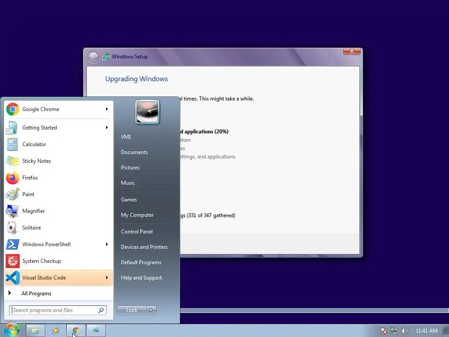Screen dimensions: 449x337
Task: Open the Paint palette icon
Action: pyautogui.click(x=13, y=194)
